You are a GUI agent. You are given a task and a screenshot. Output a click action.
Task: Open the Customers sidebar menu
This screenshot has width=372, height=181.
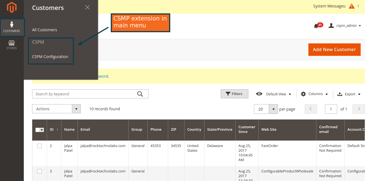12,27
